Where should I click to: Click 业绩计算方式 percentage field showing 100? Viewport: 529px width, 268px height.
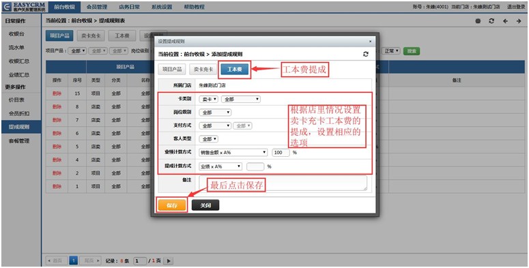(281, 153)
